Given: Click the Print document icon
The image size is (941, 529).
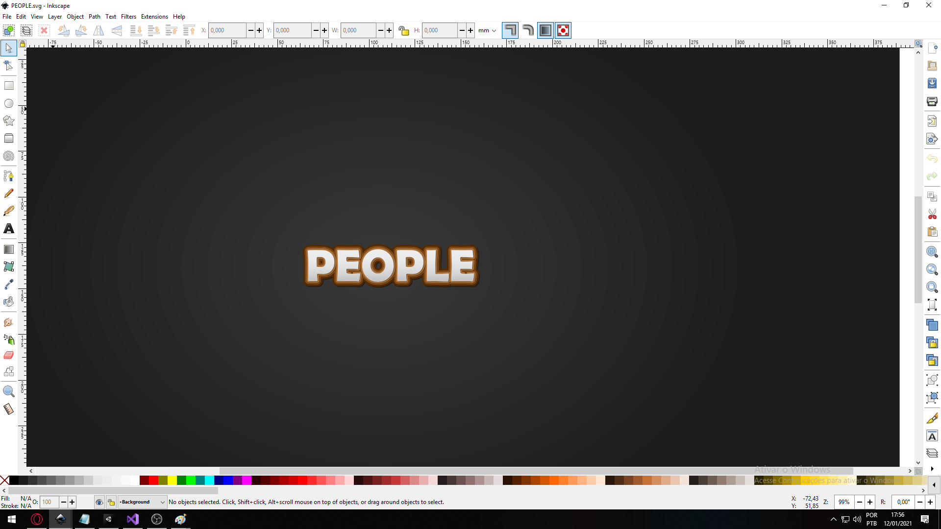Looking at the screenshot, I should [x=932, y=101].
